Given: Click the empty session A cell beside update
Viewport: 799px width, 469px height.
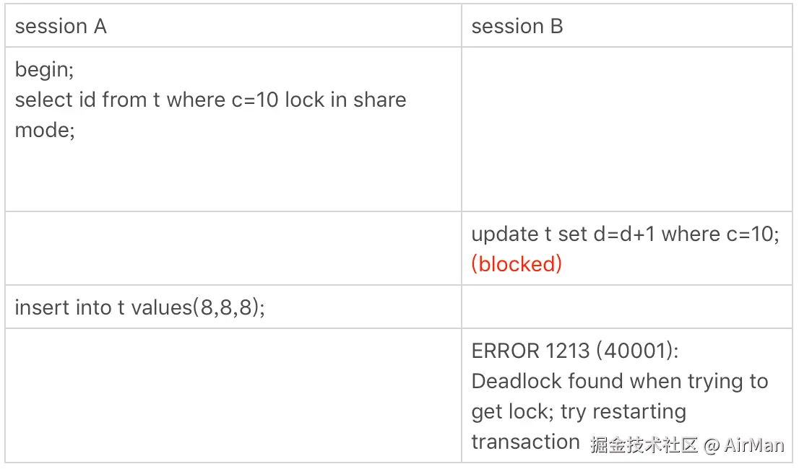Looking at the screenshot, I should [x=233, y=247].
